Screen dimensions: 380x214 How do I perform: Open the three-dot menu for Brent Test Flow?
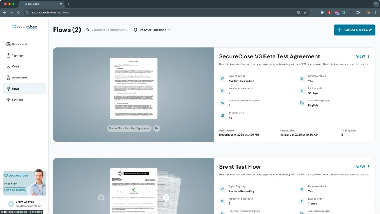click(368, 167)
